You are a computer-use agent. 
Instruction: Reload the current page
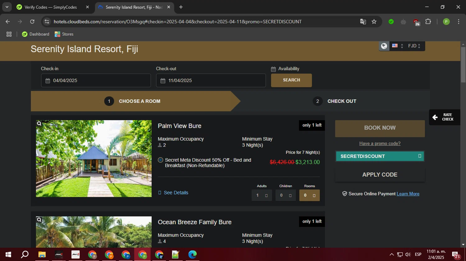[32, 22]
